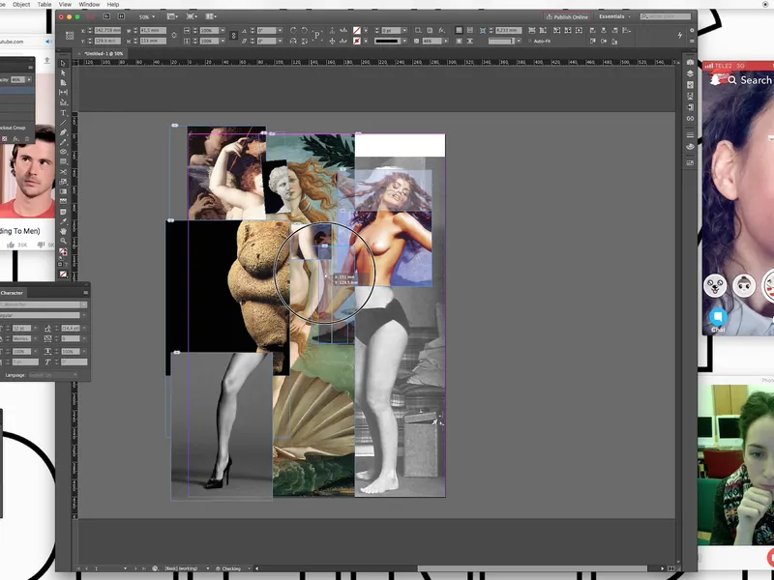Open the rotation angle dropdown
This screenshot has height=580, width=774.
(x=280, y=31)
